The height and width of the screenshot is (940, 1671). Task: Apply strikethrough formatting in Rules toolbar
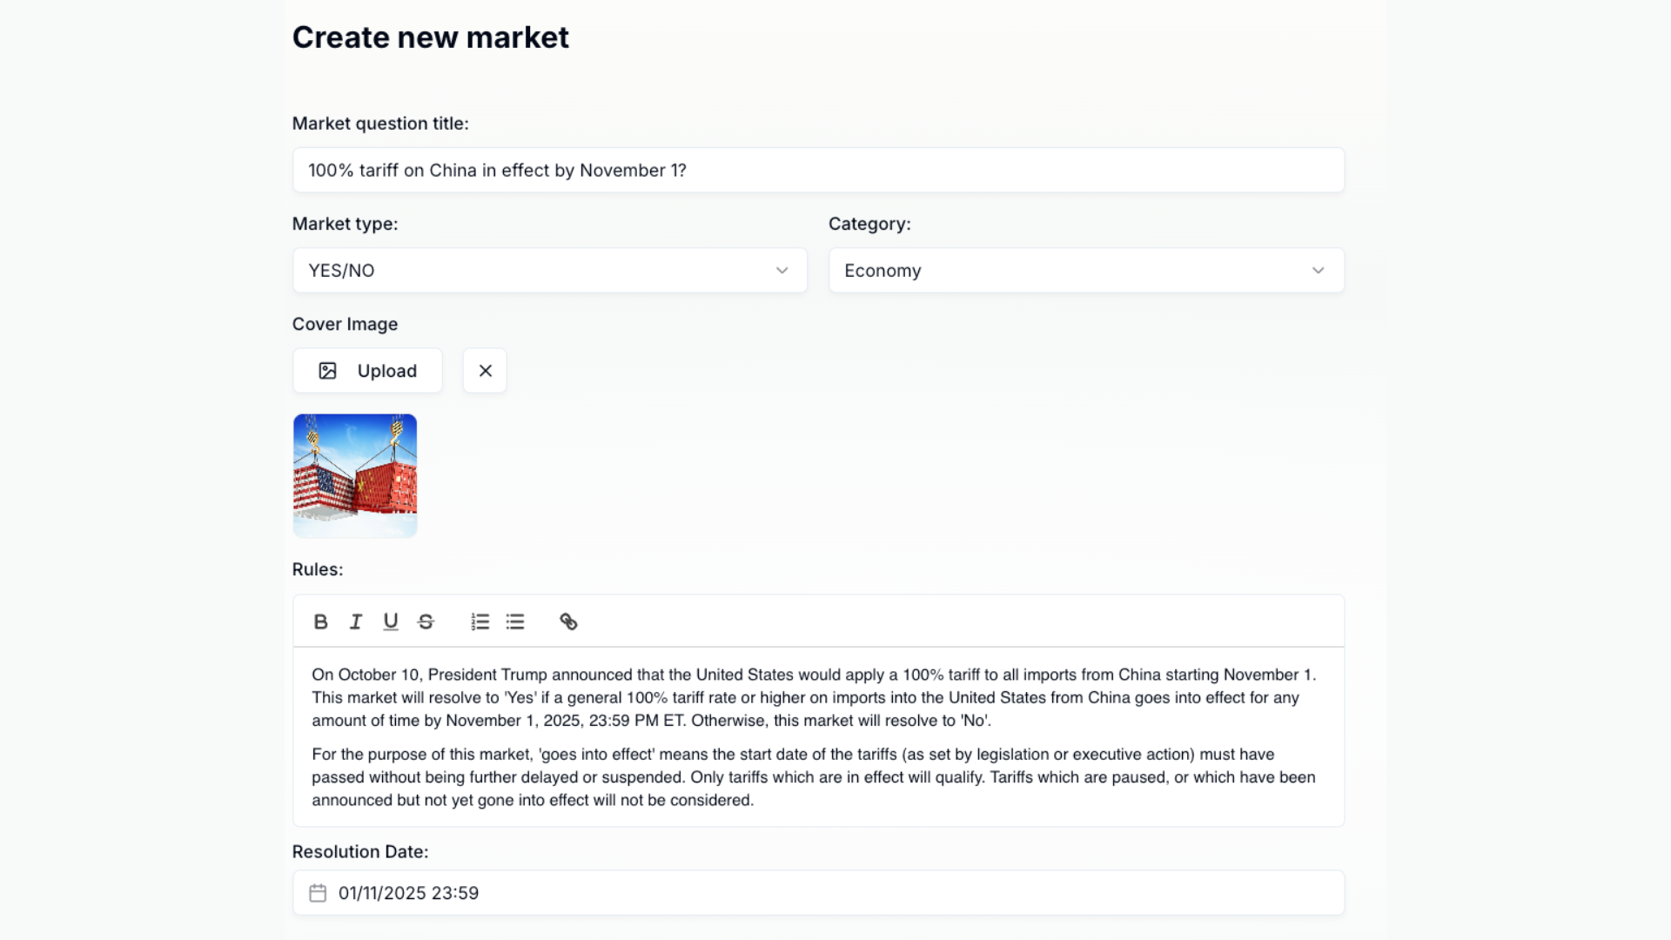pos(426,621)
